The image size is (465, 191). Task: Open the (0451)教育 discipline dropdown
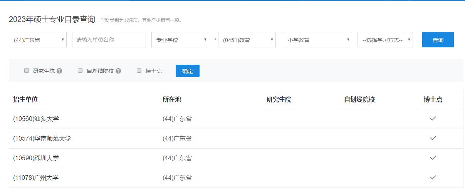pyautogui.click(x=247, y=40)
